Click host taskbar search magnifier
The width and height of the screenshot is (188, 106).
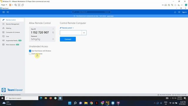[75, 103]
